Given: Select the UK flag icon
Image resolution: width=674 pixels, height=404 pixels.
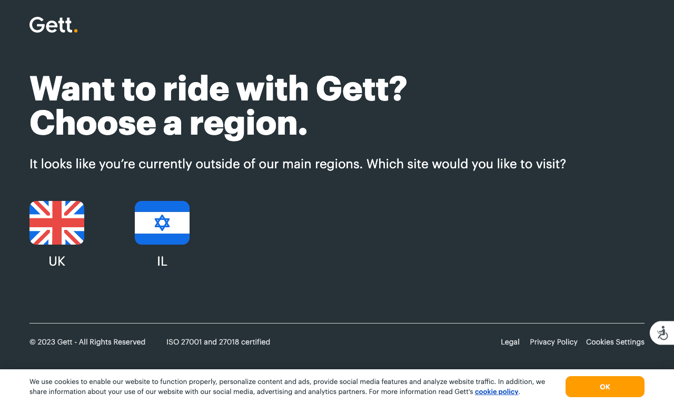Looking at the screenshot, I should (x=57, y=223).
